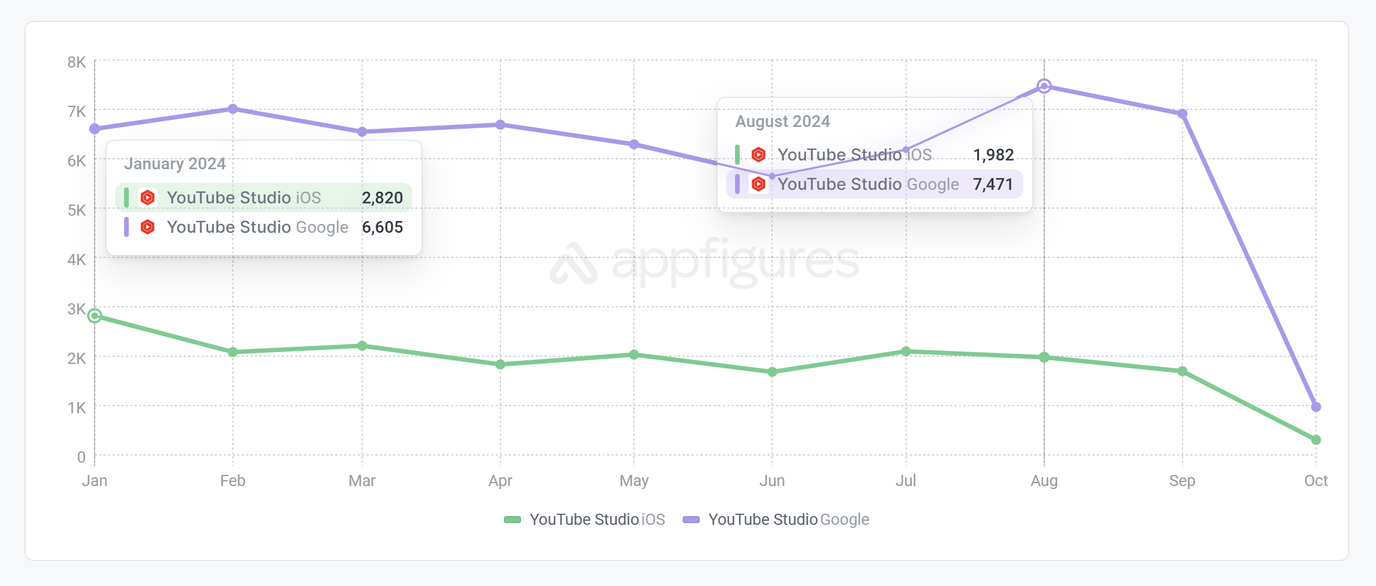
Task: Click the 1K y-axis label
Action: [x=76, y=408]
